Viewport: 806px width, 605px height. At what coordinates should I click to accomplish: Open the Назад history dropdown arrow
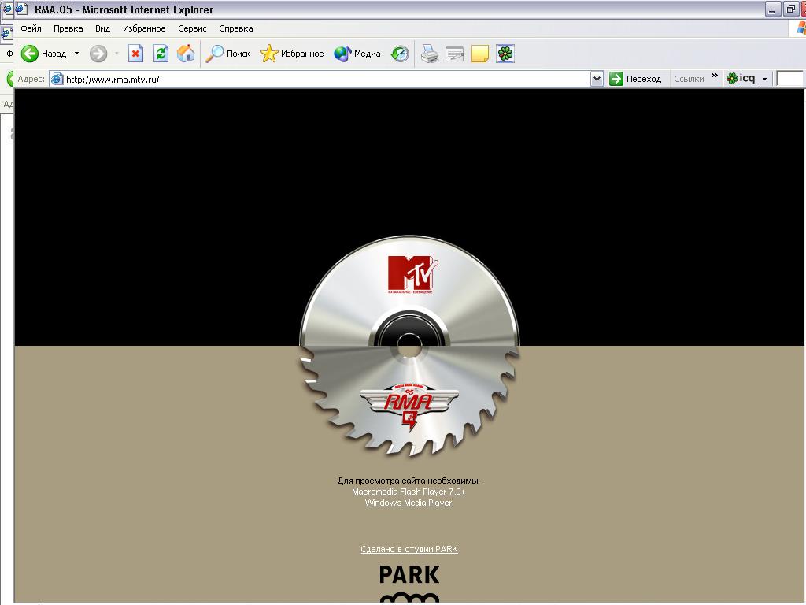click(76, 54)
